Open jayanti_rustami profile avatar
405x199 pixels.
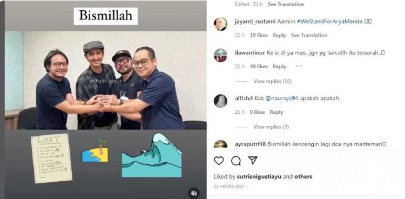(x=221, y=24)
